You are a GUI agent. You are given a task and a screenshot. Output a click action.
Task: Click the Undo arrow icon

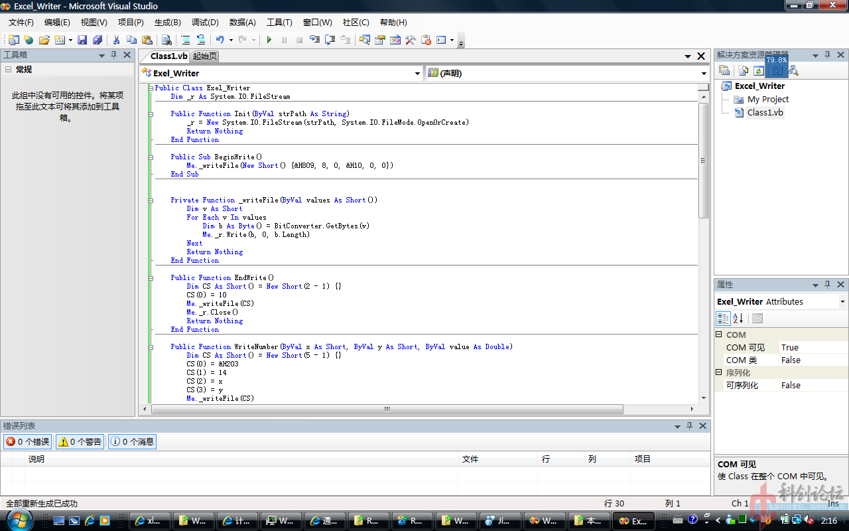point(220,40)
